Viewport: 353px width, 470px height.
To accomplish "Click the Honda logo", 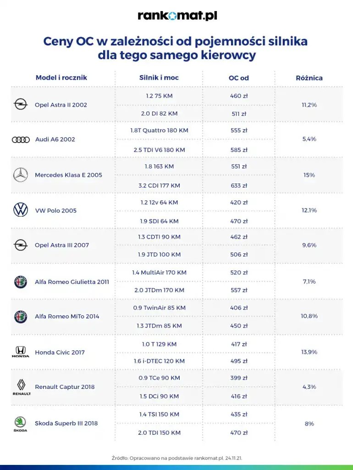I will (21, 352).
